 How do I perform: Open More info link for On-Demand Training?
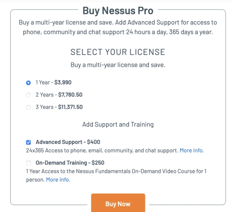point(57,180)
